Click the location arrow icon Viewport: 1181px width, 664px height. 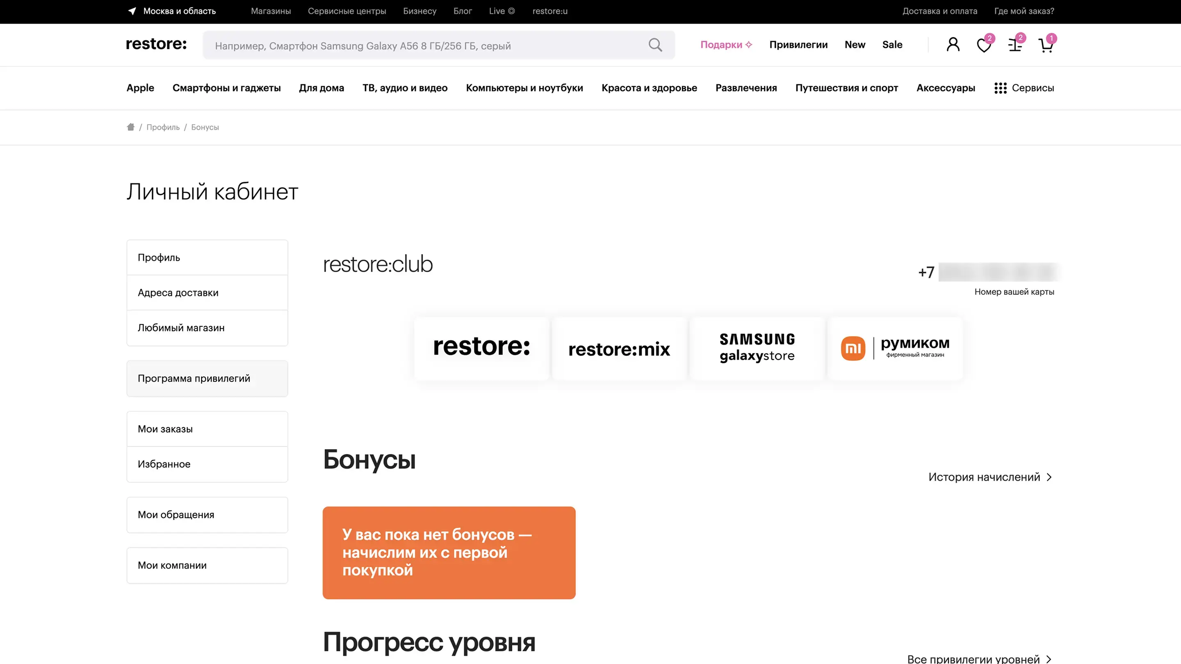(x=132, y=11)
